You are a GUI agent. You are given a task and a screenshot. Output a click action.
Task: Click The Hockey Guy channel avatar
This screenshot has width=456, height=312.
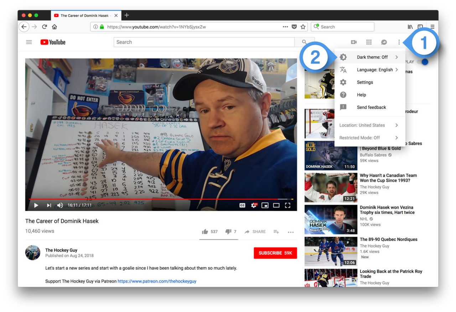pos(32,253)
